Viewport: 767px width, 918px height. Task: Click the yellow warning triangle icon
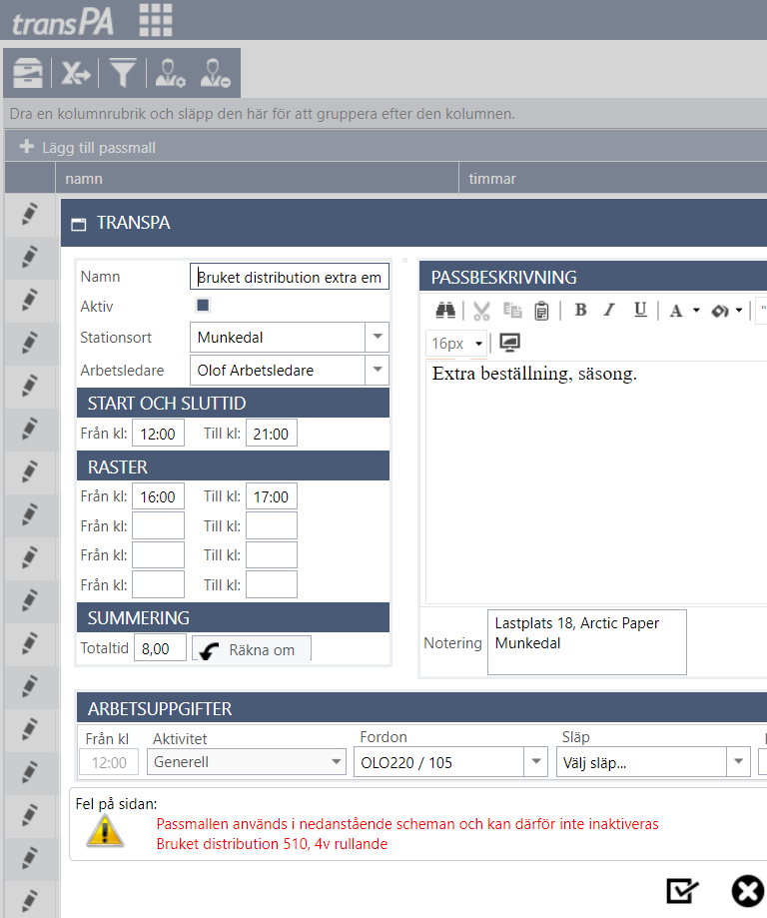point(105,832)
